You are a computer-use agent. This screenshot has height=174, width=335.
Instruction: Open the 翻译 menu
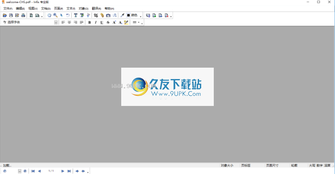97,9
